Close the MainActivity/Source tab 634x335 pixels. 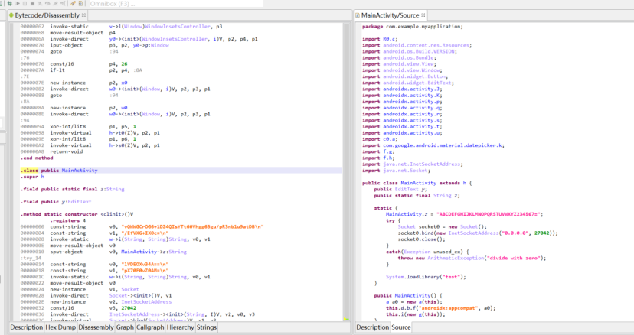[423, 15]
